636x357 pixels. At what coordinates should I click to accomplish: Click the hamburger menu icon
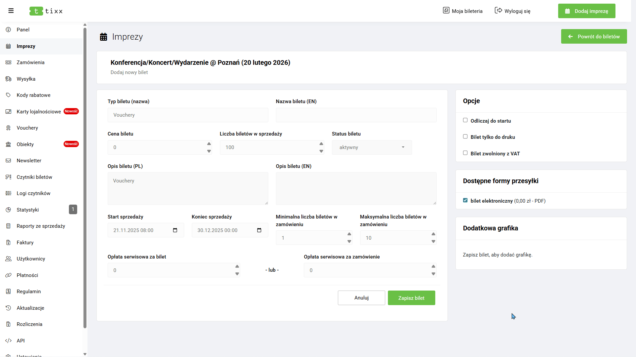[11, 11]
